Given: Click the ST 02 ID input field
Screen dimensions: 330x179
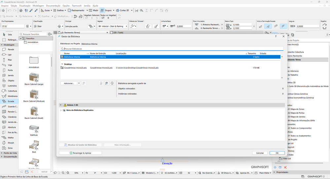Looking at the screenshot, I should click(x=13, y=26).
